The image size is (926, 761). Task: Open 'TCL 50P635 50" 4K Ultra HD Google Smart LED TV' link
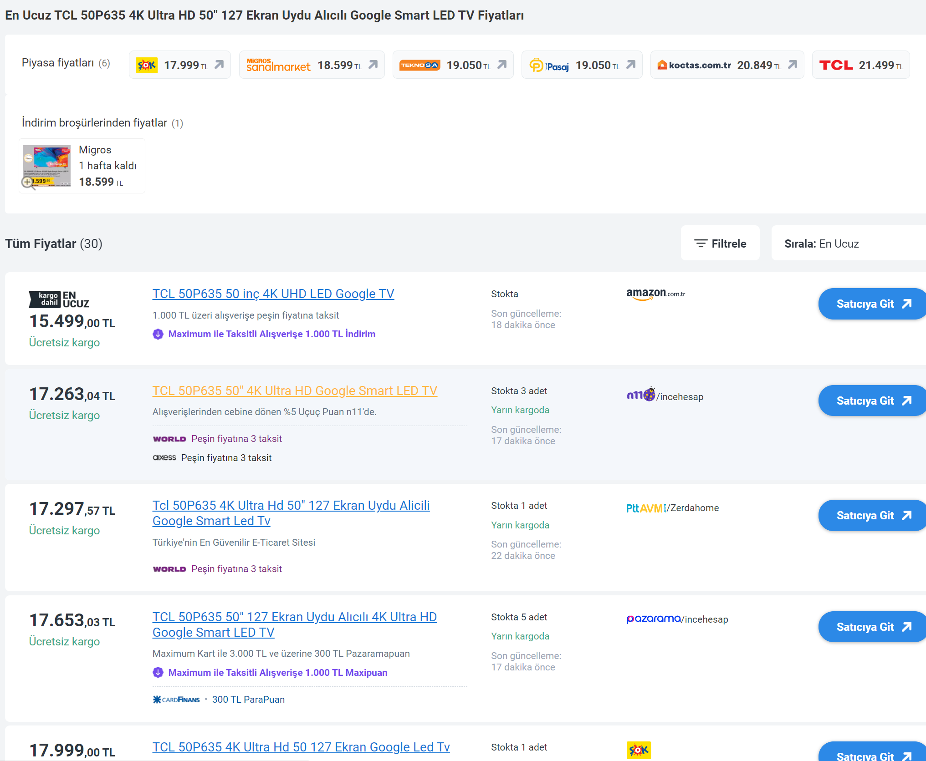(x=295, y=391)
